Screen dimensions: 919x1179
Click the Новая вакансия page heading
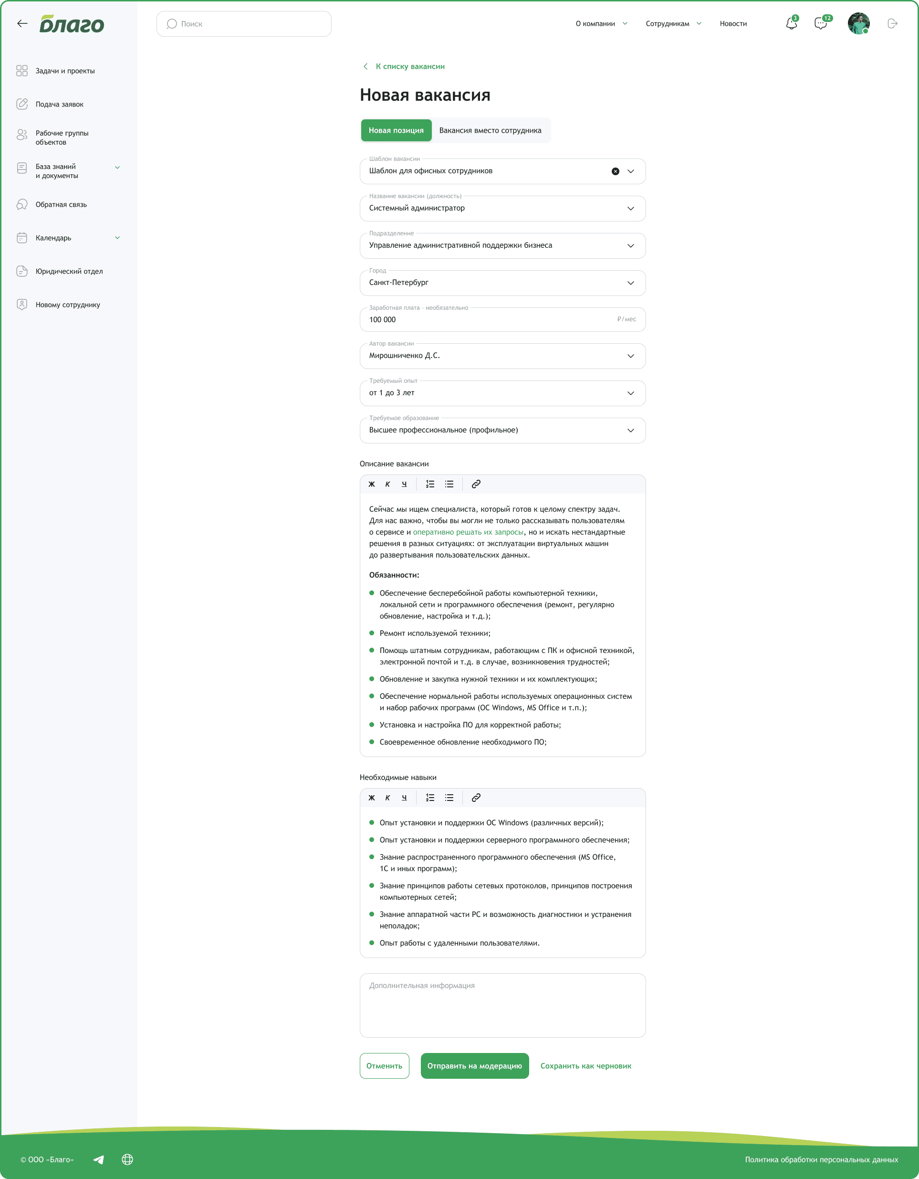coord(425,95)
